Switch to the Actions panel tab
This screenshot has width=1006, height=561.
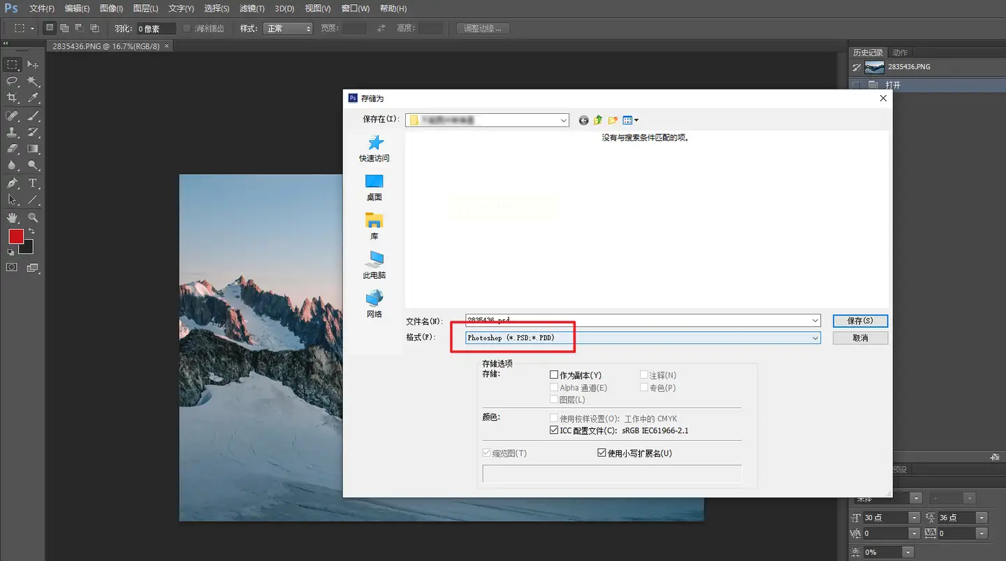[901, 52]
